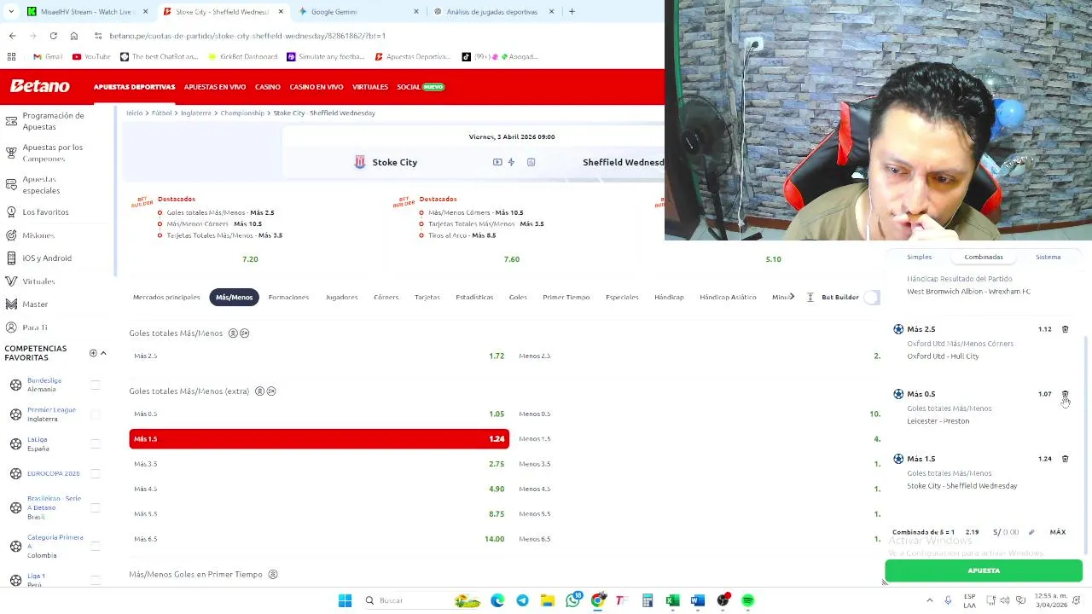
Task: Open Virtuales sidebar icon
Action: point(11,281)
